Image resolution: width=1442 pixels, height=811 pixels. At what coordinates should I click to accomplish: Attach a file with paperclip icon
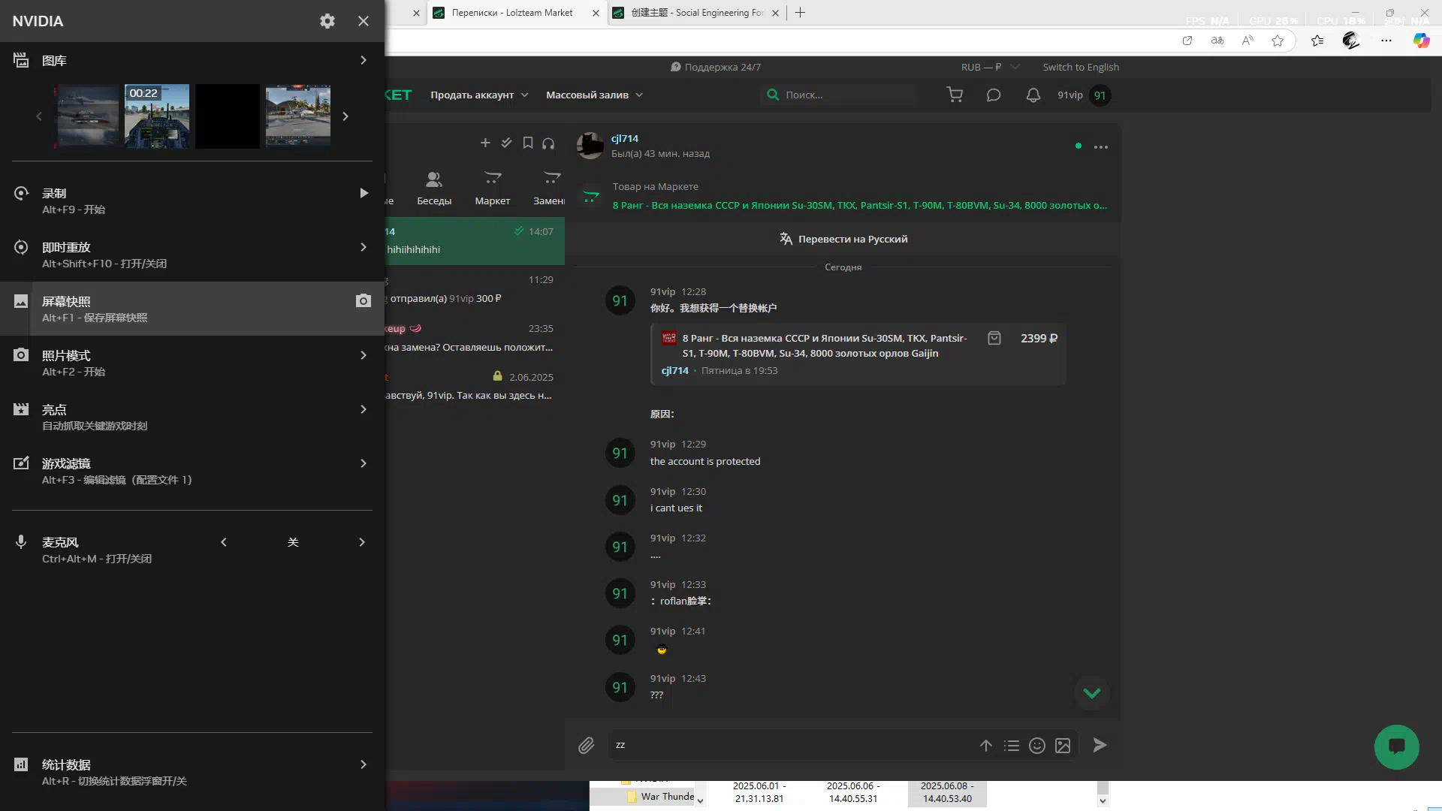coord(587,745)
